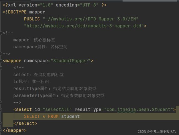
Task: Click the fold marker beside closing select tag
Action: (1, 123)
